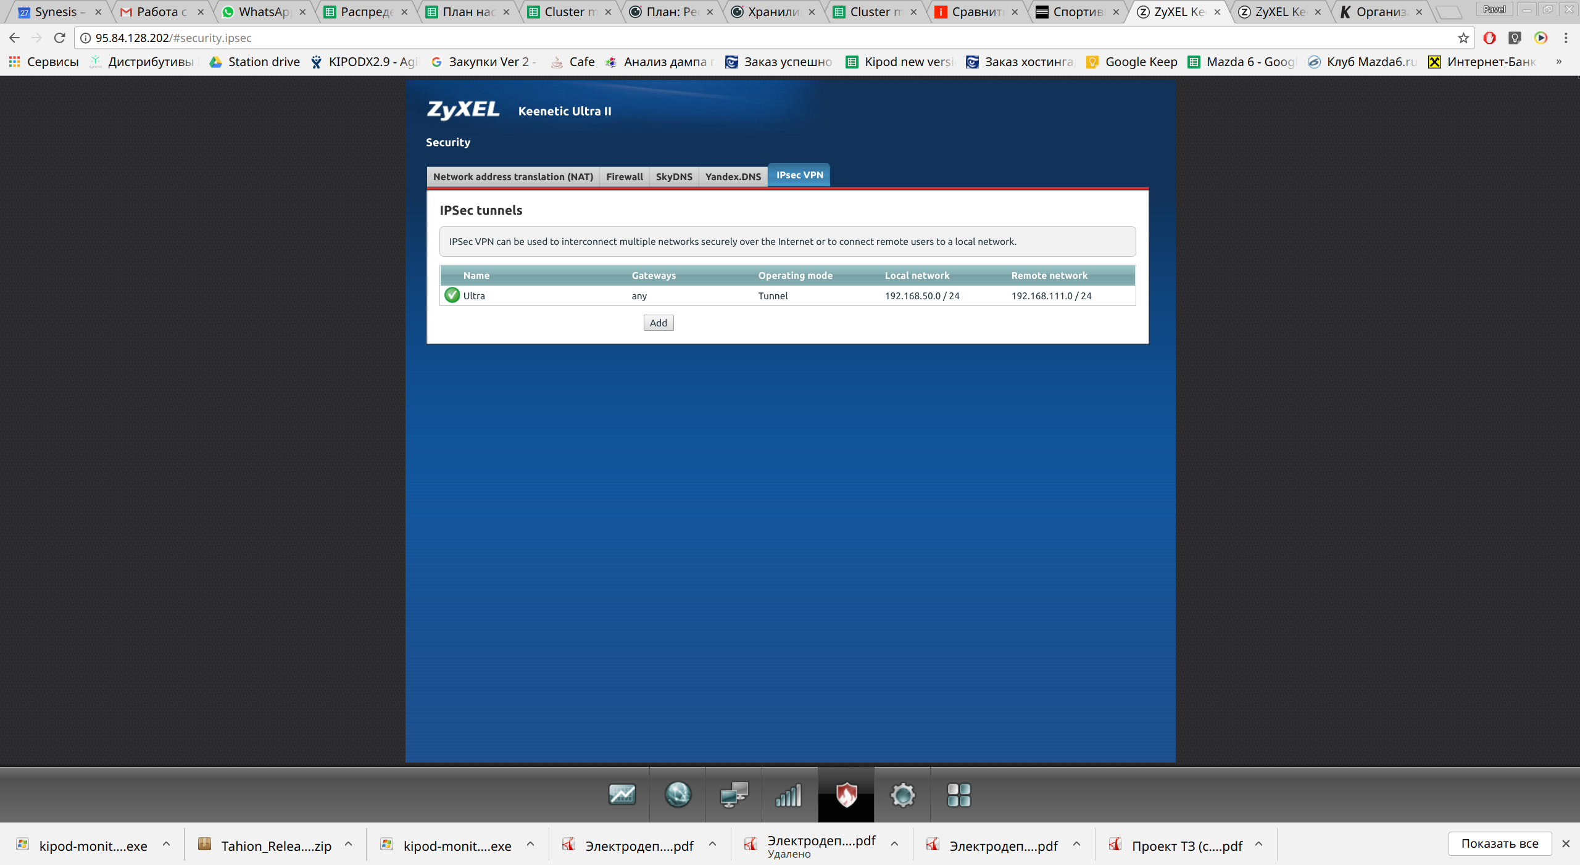
Task: Click the Remote network value 192.168.111.0 / 24
Action: tap(1051, 296)
